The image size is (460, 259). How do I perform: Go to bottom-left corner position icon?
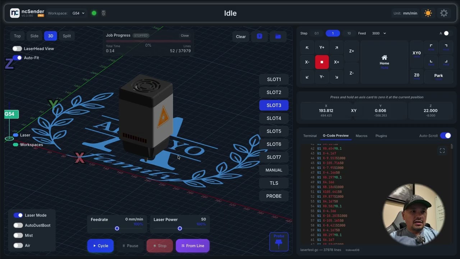pos(431,62)
